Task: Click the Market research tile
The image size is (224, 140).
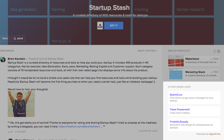Action: pos(194,8)
